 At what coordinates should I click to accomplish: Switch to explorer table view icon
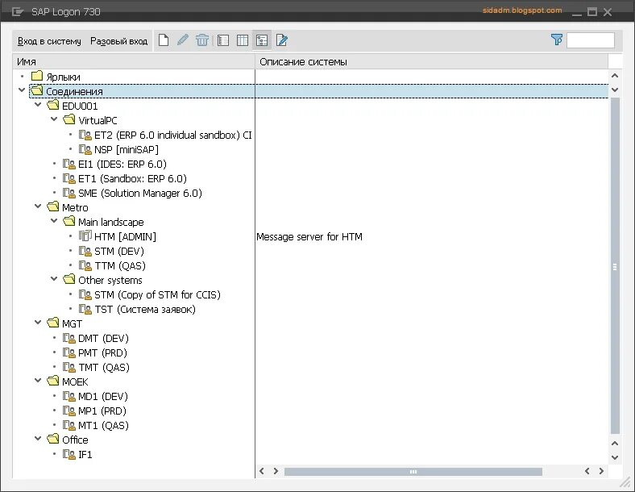(243, 40)
